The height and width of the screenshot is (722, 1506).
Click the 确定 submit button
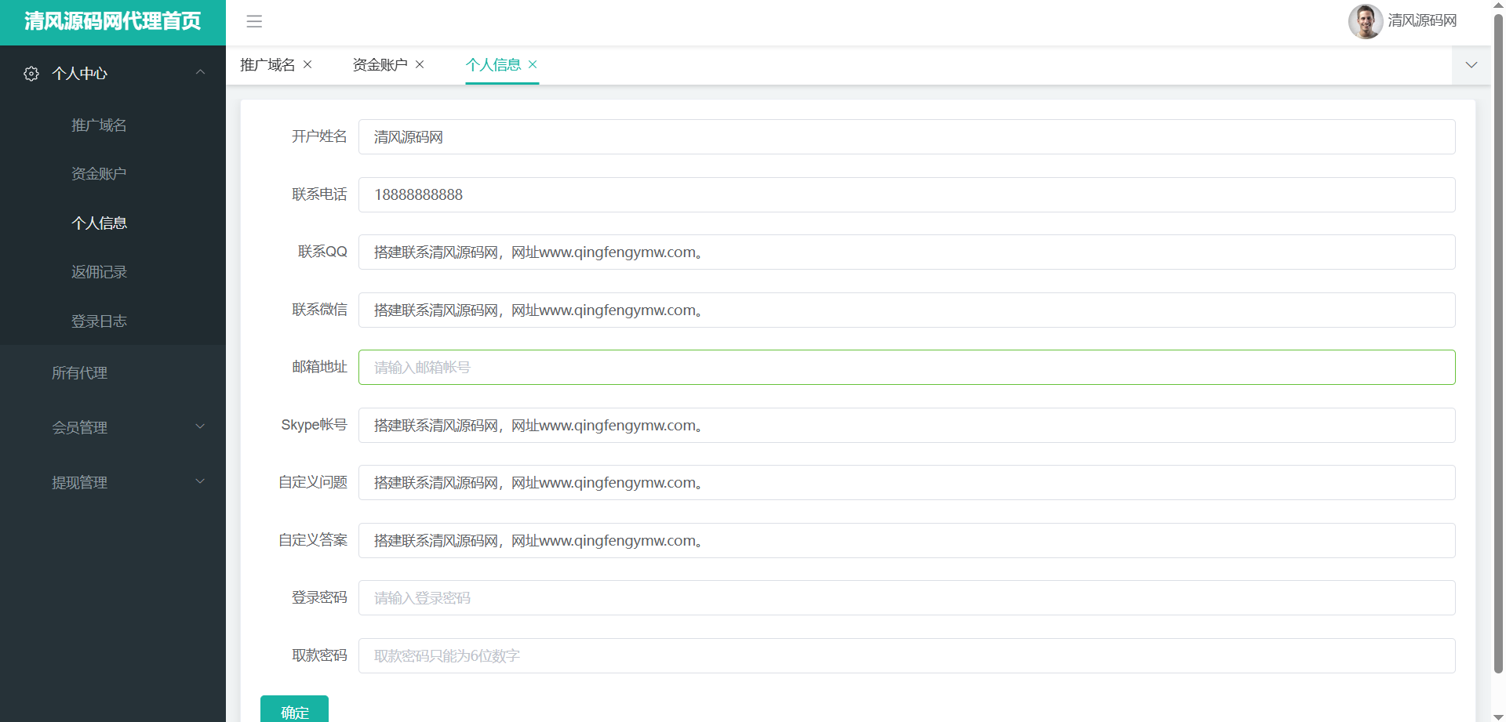tap(294, 710)
